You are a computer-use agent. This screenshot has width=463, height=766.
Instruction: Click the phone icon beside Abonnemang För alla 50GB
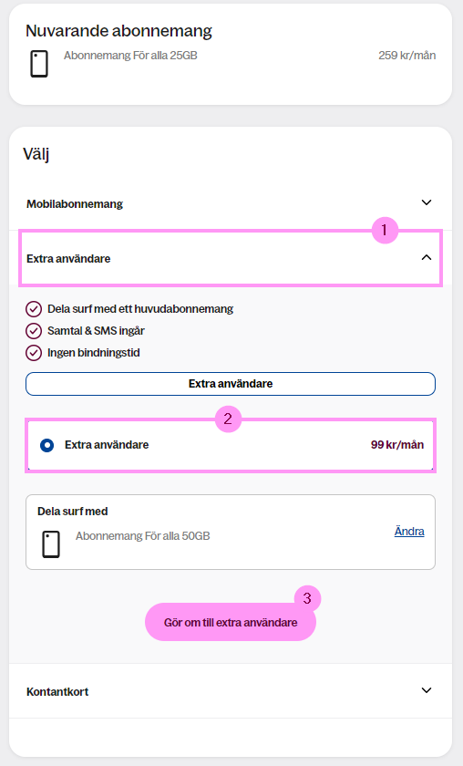click(51, 544)
